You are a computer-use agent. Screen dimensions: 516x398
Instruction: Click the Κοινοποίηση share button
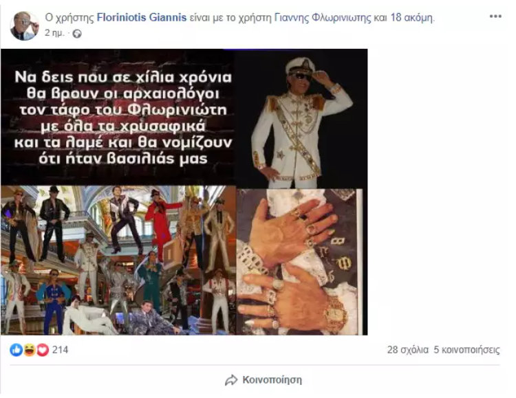[x=264, y=380]
